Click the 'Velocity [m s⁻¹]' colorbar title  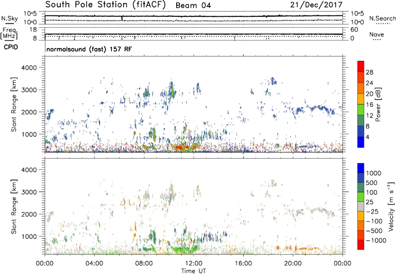pos(391,206)
